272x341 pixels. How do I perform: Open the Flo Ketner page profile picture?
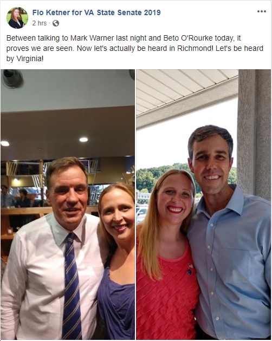pos(17,18)
